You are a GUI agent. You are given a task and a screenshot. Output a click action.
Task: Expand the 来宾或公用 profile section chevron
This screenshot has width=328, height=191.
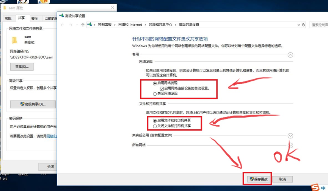pyautogui.click(x=290, y=136)
